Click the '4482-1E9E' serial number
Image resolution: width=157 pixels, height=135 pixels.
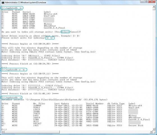pos(92,121)
